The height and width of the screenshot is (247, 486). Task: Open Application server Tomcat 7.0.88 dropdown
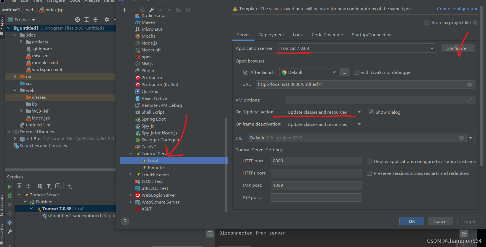point(357,48)
